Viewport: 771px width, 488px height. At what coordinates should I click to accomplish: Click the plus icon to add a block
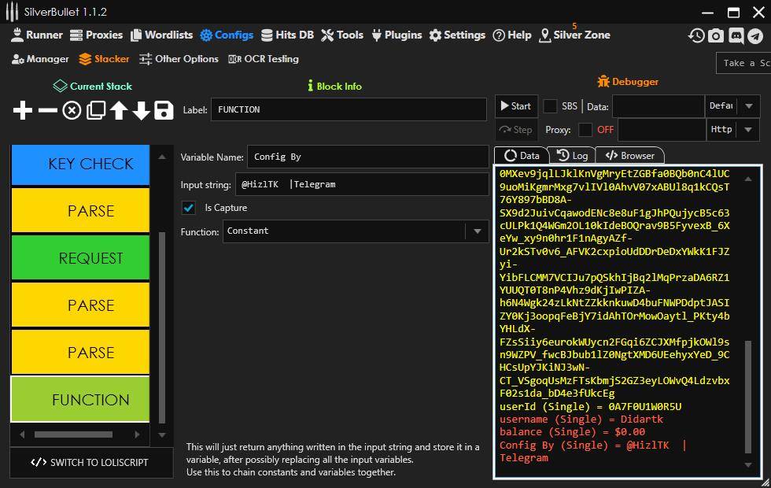tap(23, 111)
